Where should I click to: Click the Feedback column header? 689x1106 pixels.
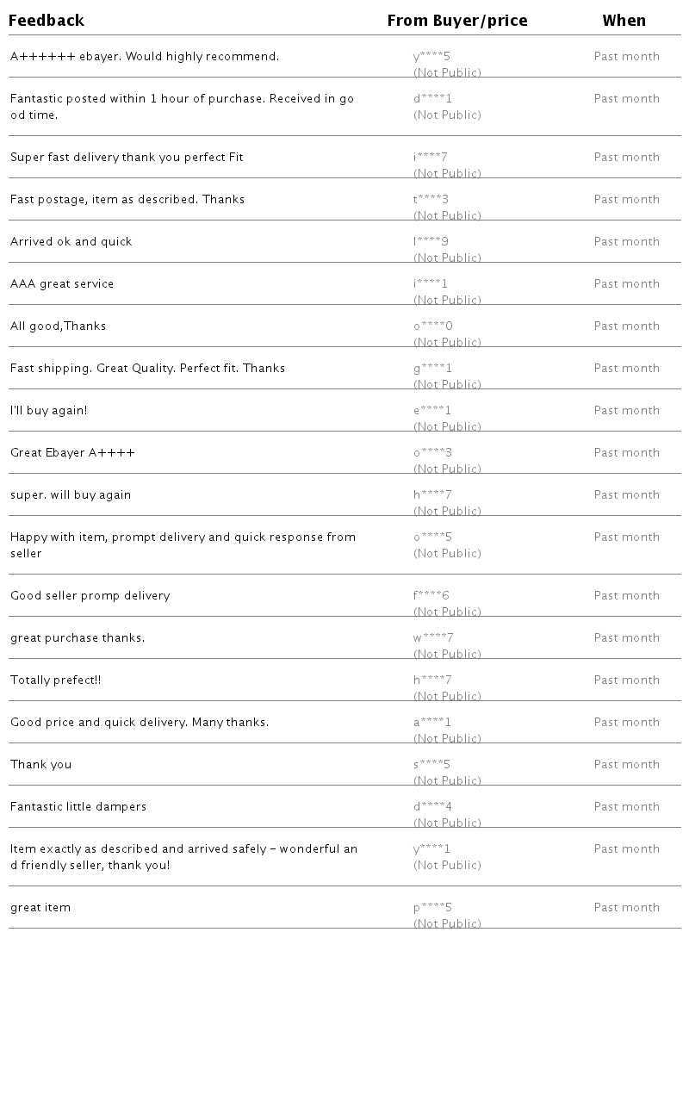tap(47, 21)
